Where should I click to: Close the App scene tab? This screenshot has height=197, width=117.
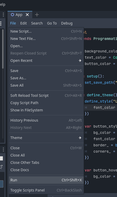(27, 15)
